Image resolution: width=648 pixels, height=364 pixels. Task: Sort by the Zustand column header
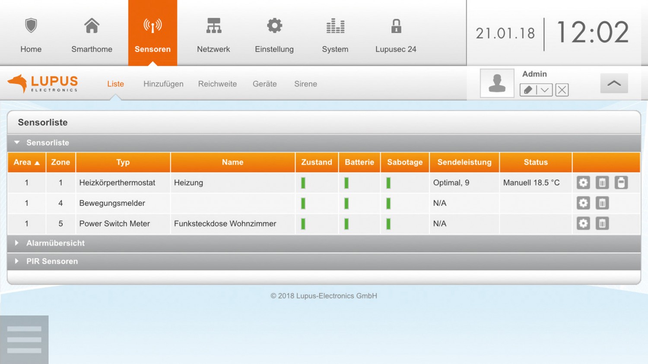click(x=317, y=162)
